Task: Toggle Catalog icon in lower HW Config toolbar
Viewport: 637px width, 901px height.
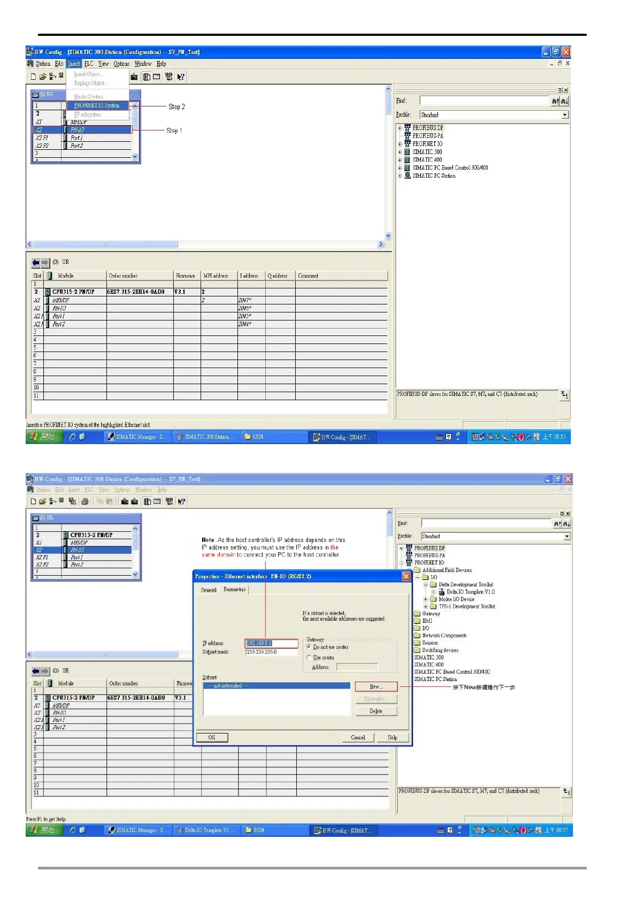Action: click(x=147, y=501)
